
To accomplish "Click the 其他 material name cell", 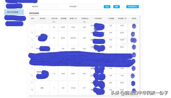I will pos(42,88).
